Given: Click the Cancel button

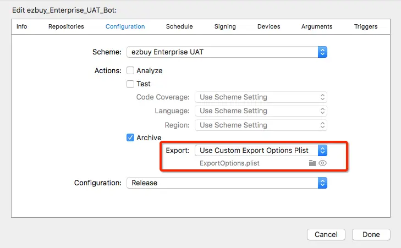Looking at the screenshot, I should coord(326,234).
